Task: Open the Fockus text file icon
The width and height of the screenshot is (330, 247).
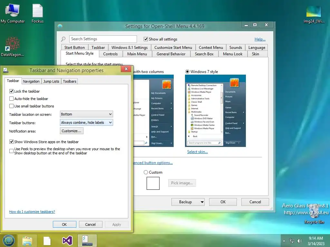Action: 37,14
